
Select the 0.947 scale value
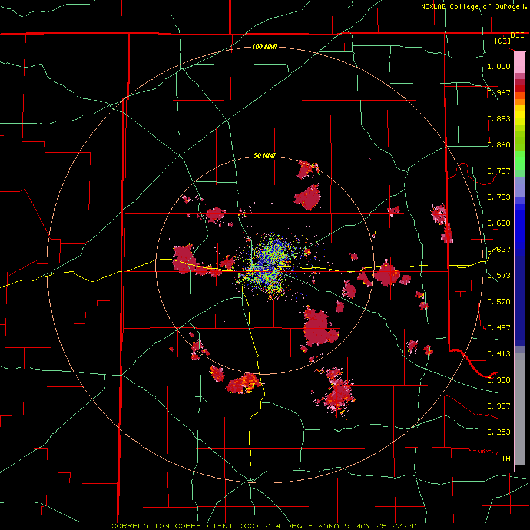coord(499,92)
